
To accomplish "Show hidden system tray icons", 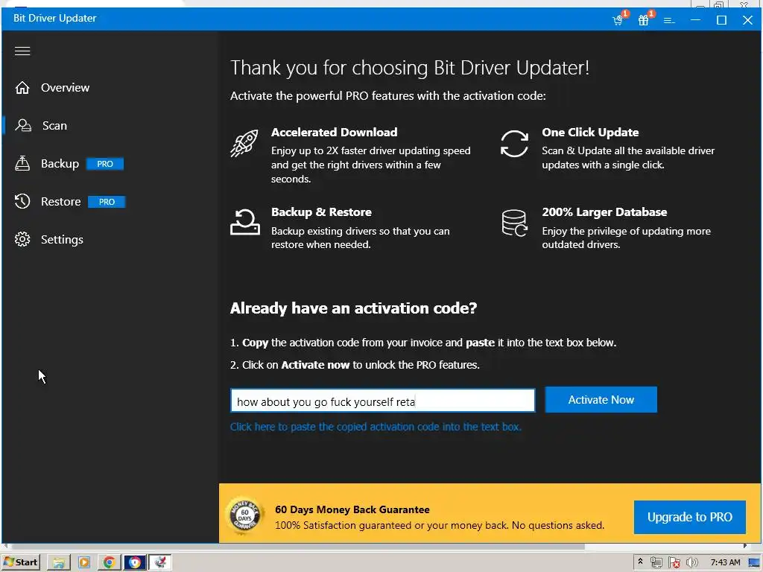I will pyautogui.click(x=640, y=562).
